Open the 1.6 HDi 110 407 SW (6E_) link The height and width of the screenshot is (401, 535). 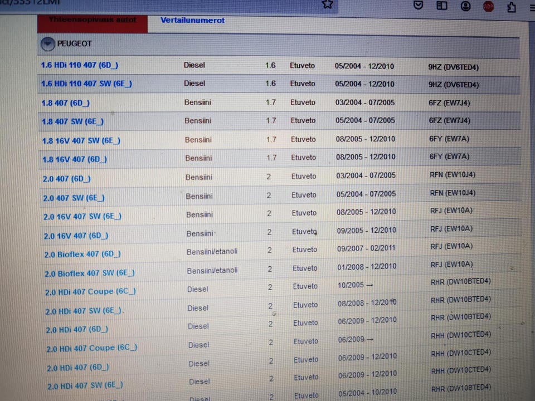tap(86, 84)
